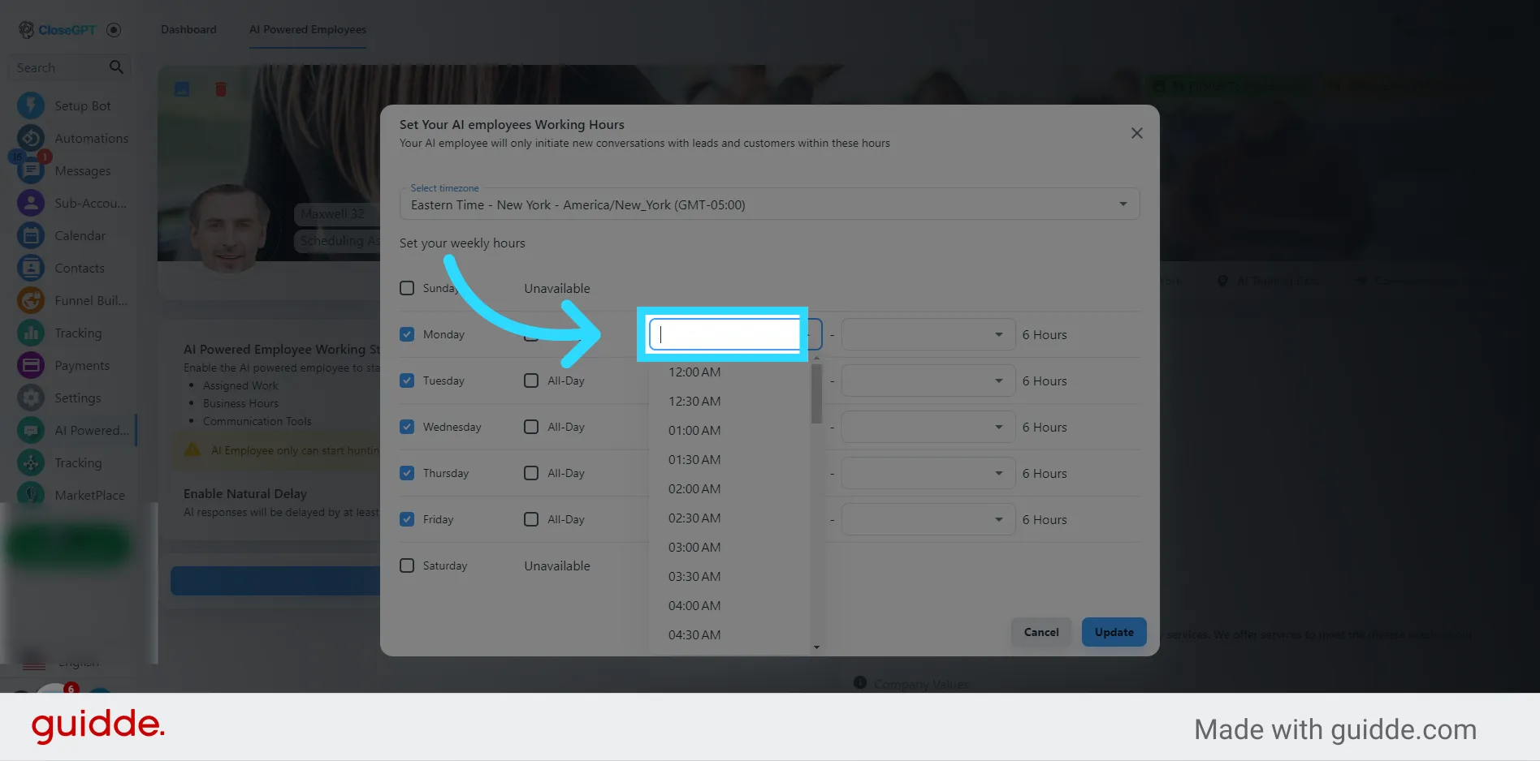Enable the Sunday checkbox

[407, 288]
